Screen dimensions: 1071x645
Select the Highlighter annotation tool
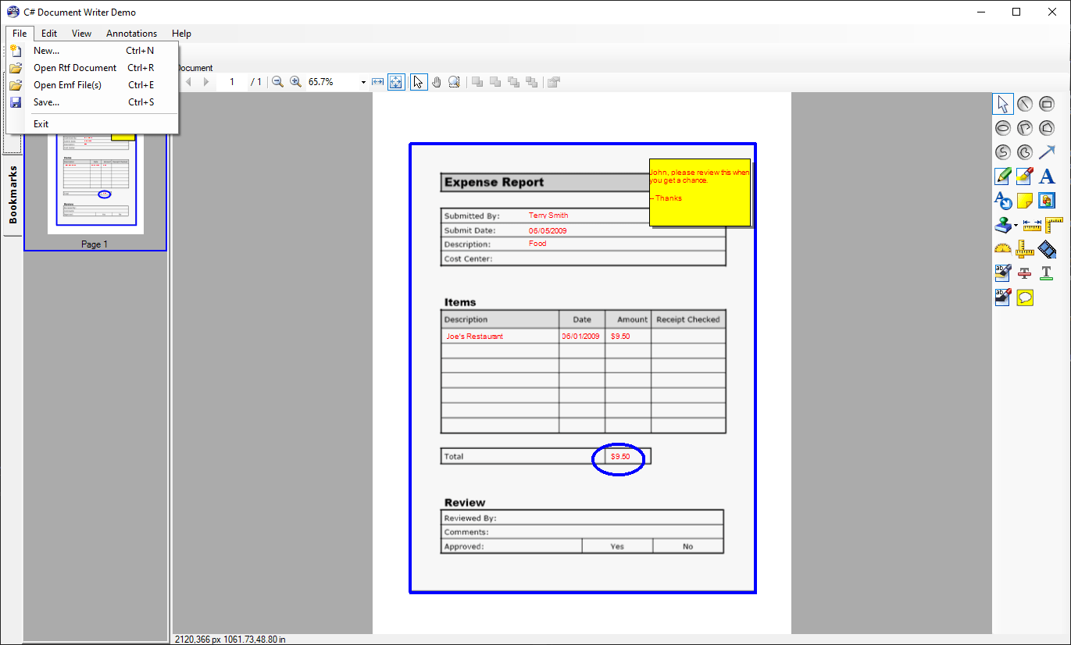1024,176
